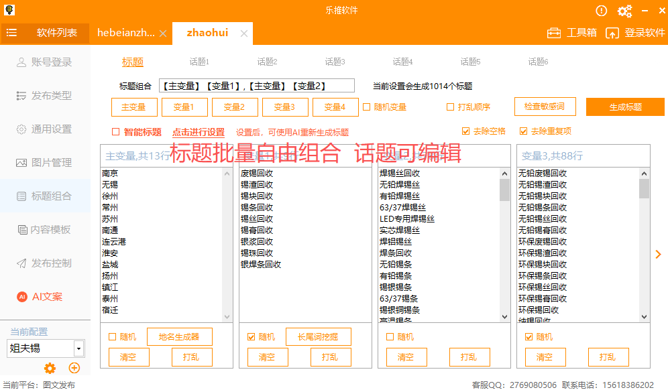Click the 生成标题 generate button
This screenshot has height=392, width=668.
[624, 107]
